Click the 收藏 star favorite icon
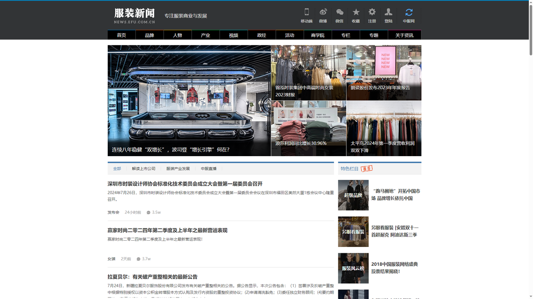Viewport: 533px width, 299px height. click(x=356, y=12)
